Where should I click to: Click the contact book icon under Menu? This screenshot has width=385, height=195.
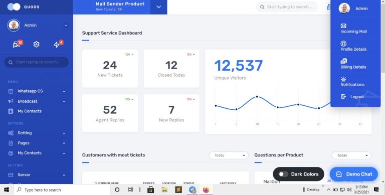pyautogui.click(x=11, y=111)
